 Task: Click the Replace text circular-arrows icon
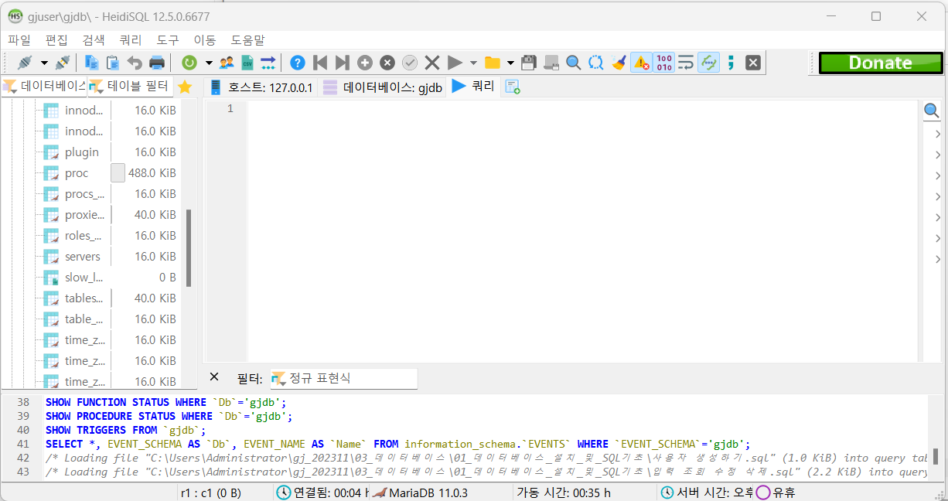coord(595,63)
